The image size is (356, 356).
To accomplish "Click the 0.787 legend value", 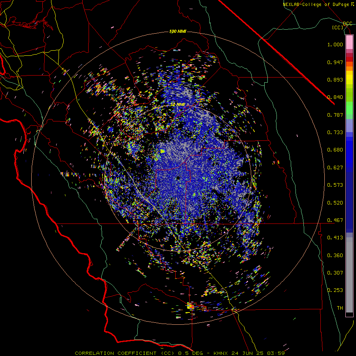I will [x=335, y=115].
